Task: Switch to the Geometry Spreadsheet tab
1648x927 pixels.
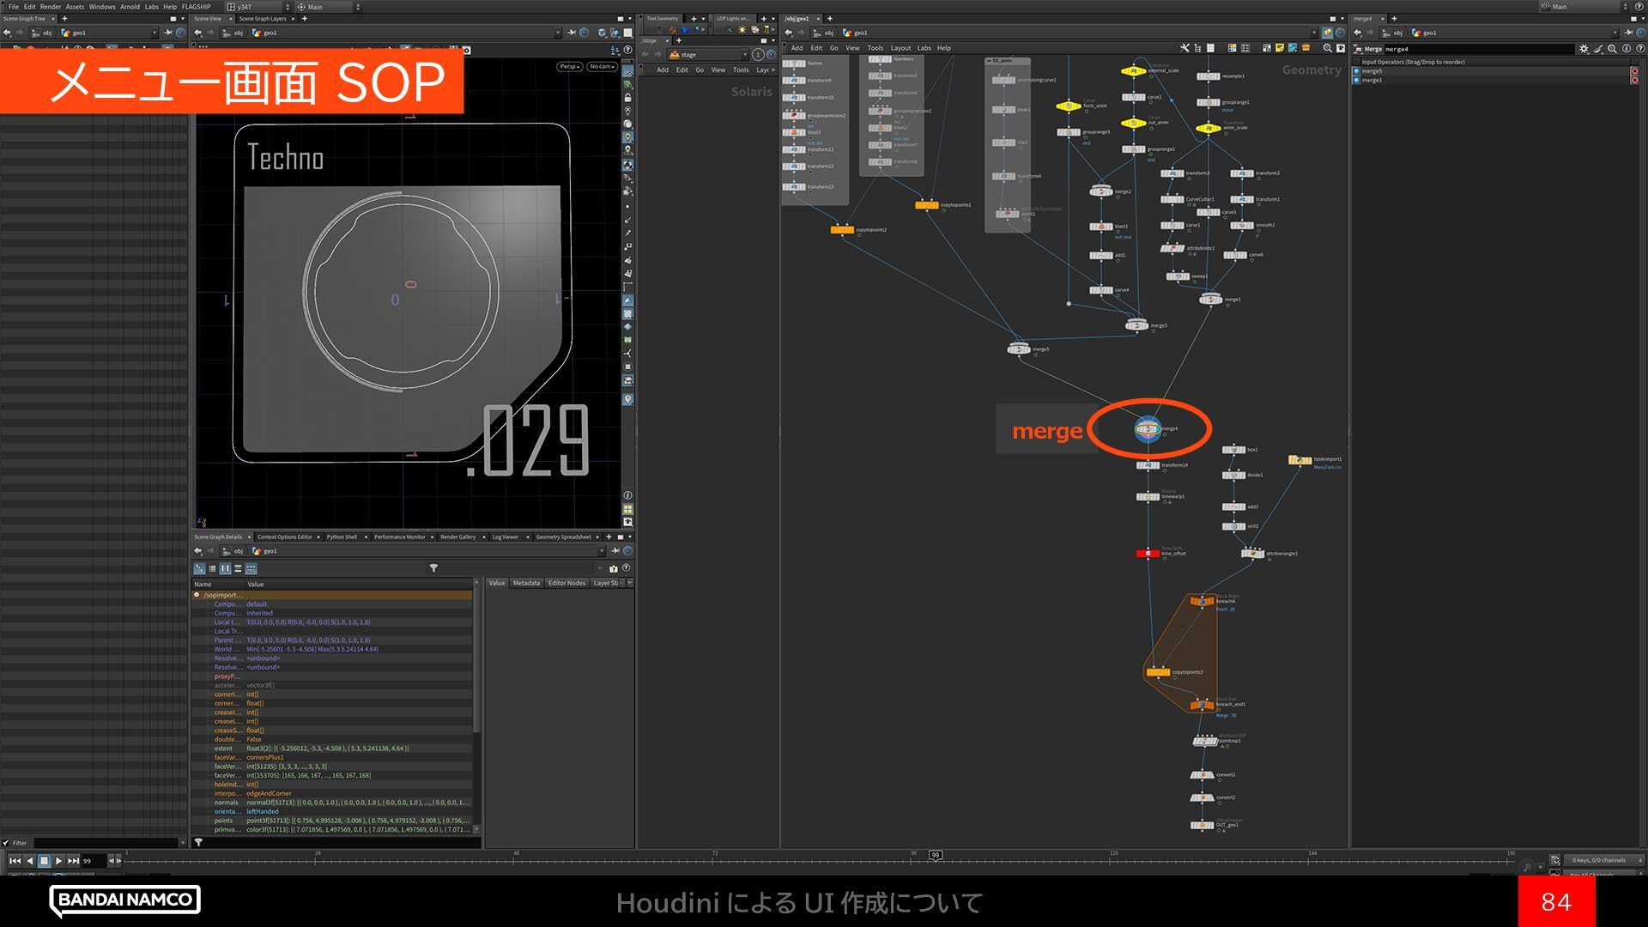Action: (x=563, y=537)
